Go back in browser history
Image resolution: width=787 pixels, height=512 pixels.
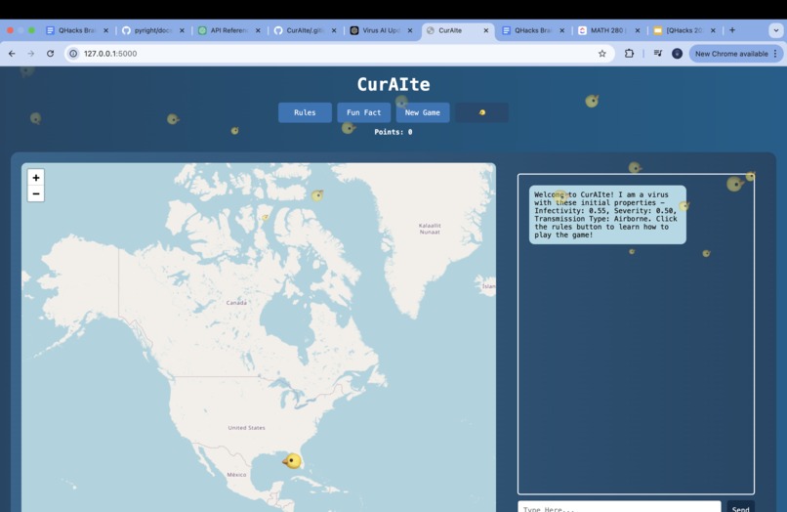pos(12,54)
